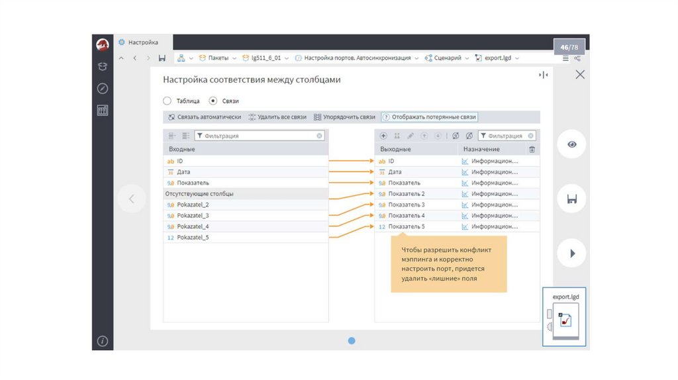678x380 pixels.
Task: Click the add column plus icon
Action: [x=383, y=136]
